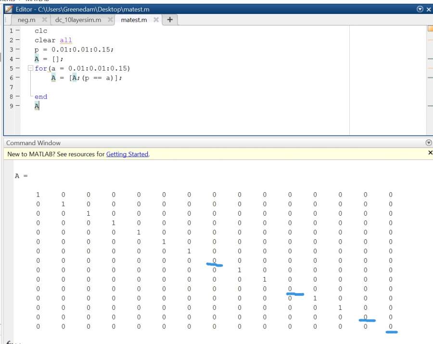Viewport: 433px width, 344px height.
Task: Set breakpoint on line 2 dash
Action: tap(18, 40)
